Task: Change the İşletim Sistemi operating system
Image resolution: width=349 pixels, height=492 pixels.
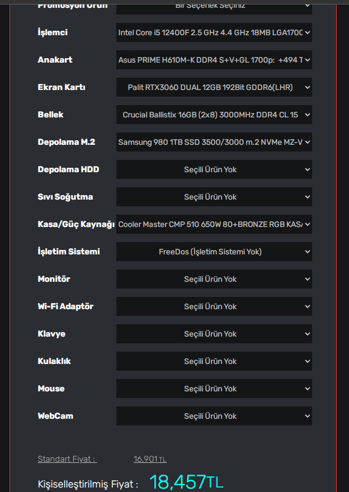Action: 214,252
